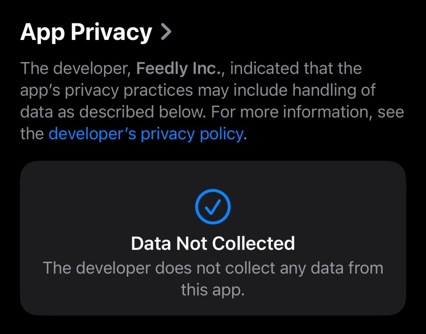This screenshot has height=334, width=426.
Task: Click "The developer," at paragraph start
Action: tap(76, 68)
